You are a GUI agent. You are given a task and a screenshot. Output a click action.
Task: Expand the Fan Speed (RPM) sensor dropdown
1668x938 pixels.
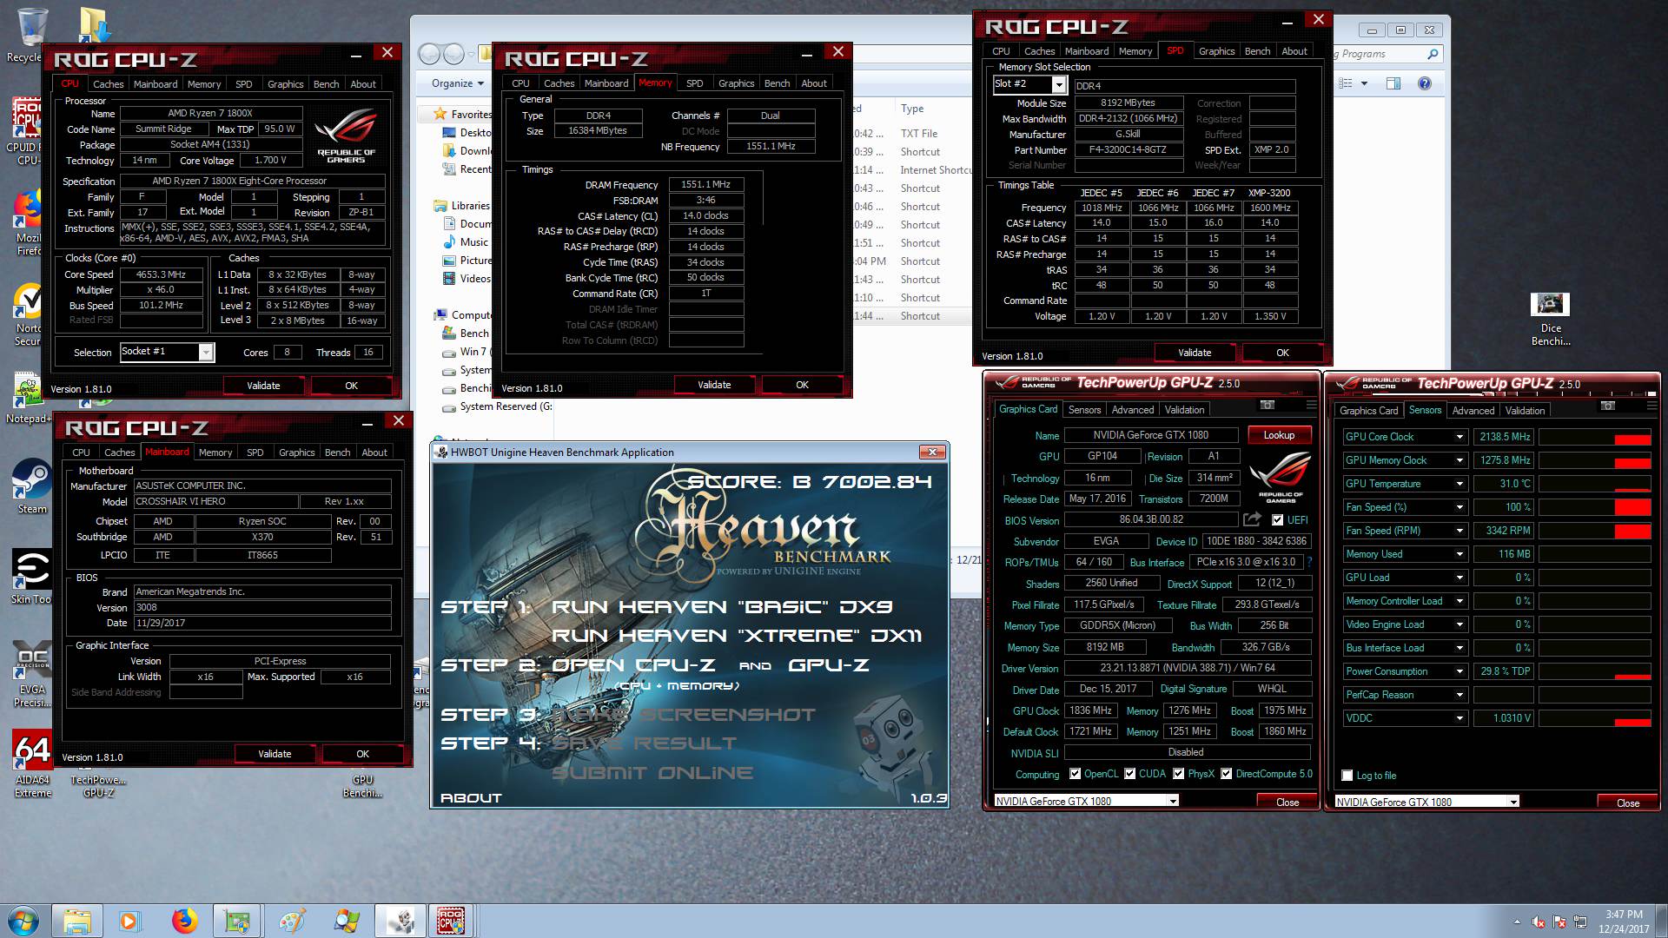pos(1459,531)
